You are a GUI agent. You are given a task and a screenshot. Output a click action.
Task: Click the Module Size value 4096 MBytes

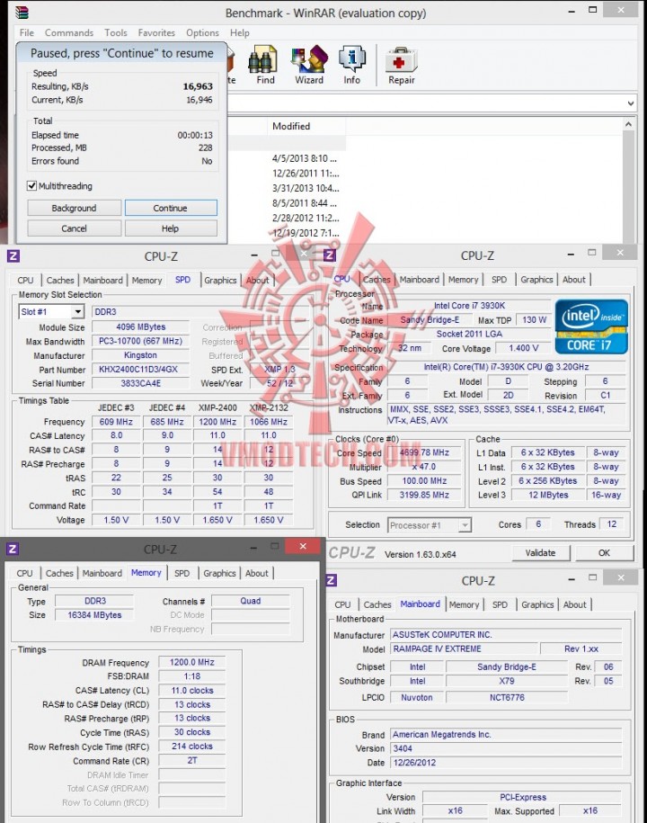[140, 327]
